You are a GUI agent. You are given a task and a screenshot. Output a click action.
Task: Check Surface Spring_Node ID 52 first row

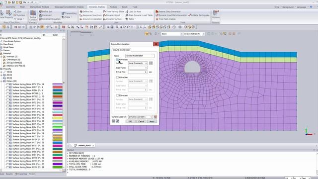click(7, 84)
